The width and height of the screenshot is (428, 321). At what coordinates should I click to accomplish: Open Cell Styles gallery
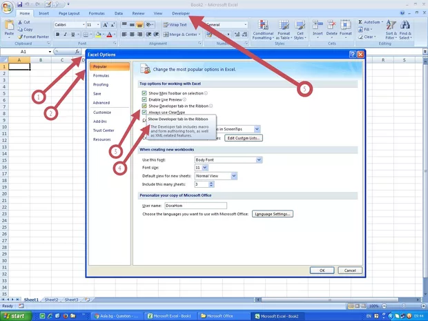tap(300, 30)
